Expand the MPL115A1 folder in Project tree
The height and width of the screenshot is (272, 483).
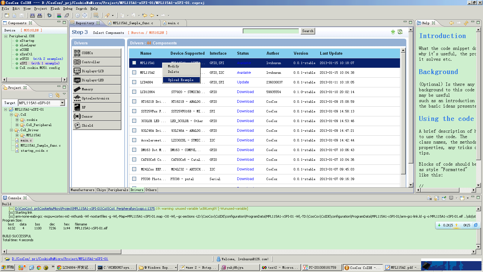(17, 135)
